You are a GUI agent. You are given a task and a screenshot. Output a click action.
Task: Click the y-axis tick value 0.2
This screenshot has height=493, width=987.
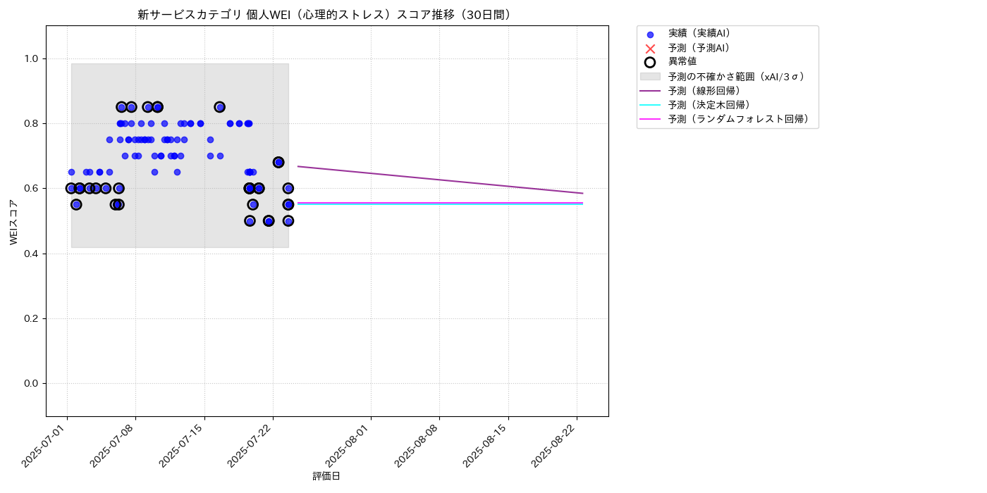pyautogui.click(x=32, y=318)
